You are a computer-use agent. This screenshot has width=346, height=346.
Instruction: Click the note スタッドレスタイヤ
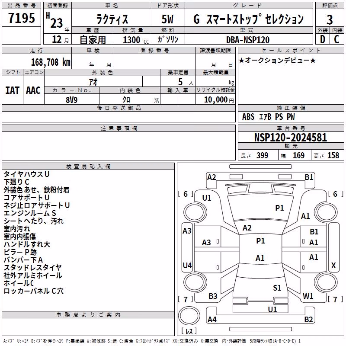click(33, 267)
